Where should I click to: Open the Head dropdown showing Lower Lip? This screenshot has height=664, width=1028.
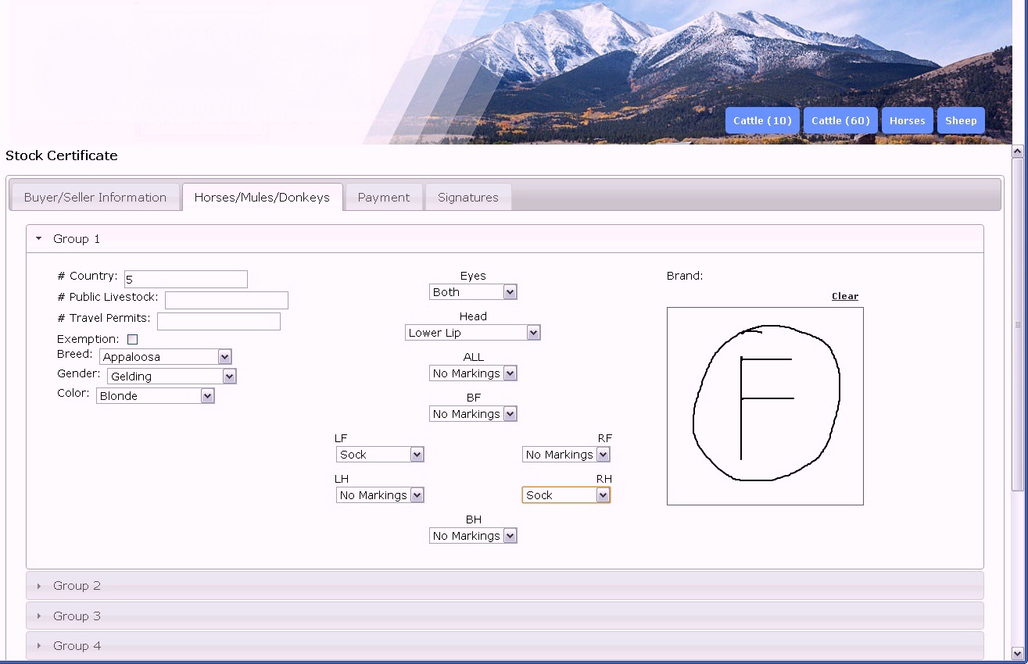[473, 333]
